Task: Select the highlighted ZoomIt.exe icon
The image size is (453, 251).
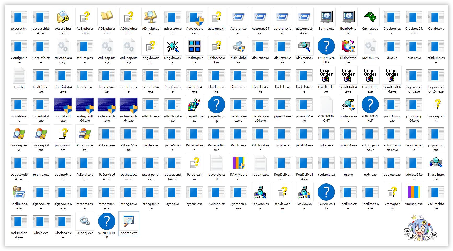Action: pos(129,221)
